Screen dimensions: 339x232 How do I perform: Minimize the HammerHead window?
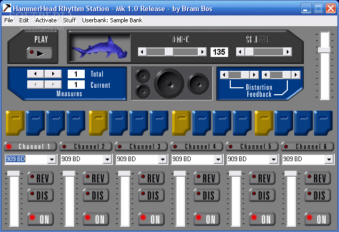306,9
